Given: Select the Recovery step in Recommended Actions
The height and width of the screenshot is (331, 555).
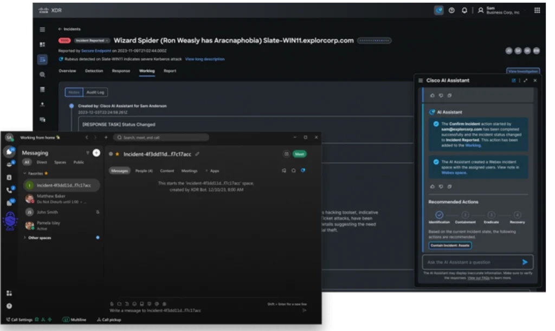Looking at the screenshot, I should pyautogui.click(x=517, y=217).
